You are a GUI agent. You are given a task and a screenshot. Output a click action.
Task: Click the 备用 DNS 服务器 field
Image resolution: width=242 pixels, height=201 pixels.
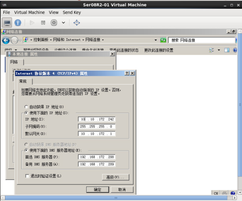pyautogui.click(x=97, y=164)
